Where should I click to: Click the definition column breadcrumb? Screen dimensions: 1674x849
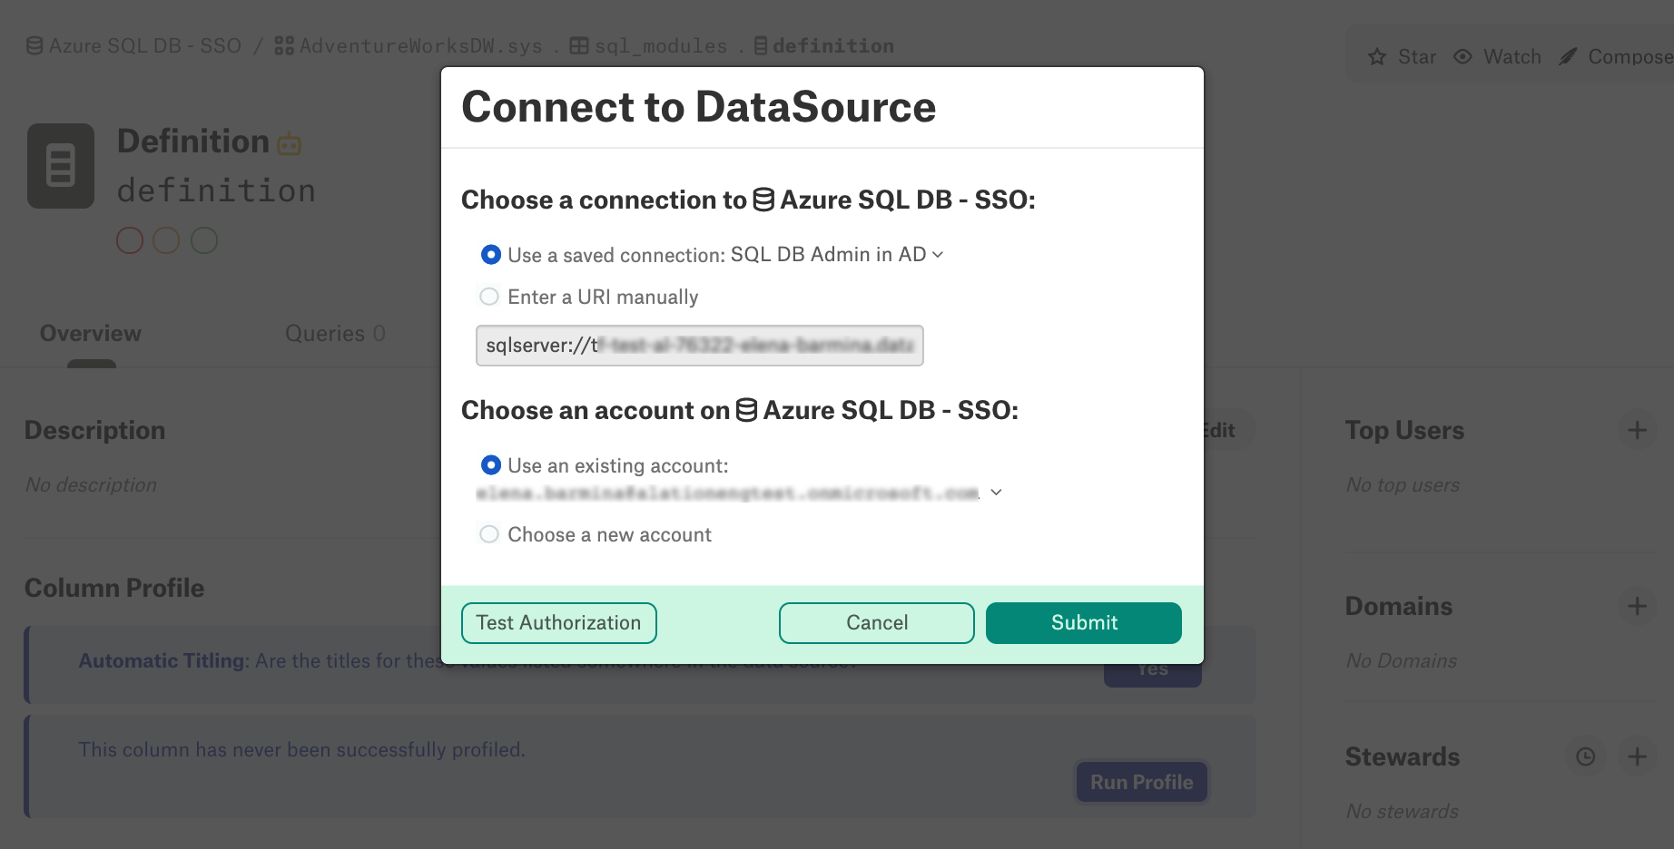pos(823,46)
